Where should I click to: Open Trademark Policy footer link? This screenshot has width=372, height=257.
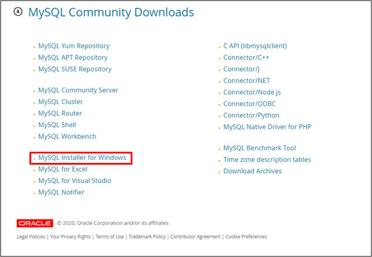click(147, 236)
